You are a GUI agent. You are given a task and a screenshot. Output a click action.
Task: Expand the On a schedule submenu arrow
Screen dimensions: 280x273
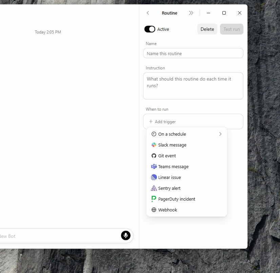point(220,134)
